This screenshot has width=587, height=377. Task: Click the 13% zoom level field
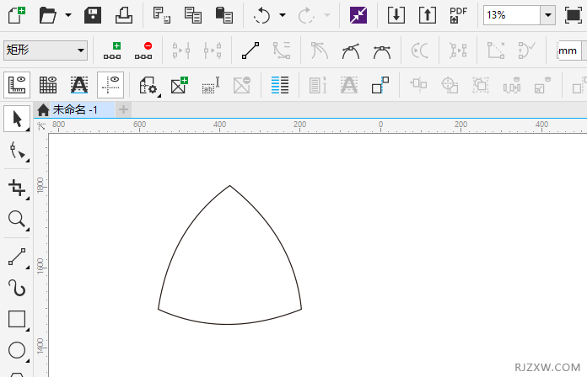(512, 15)
